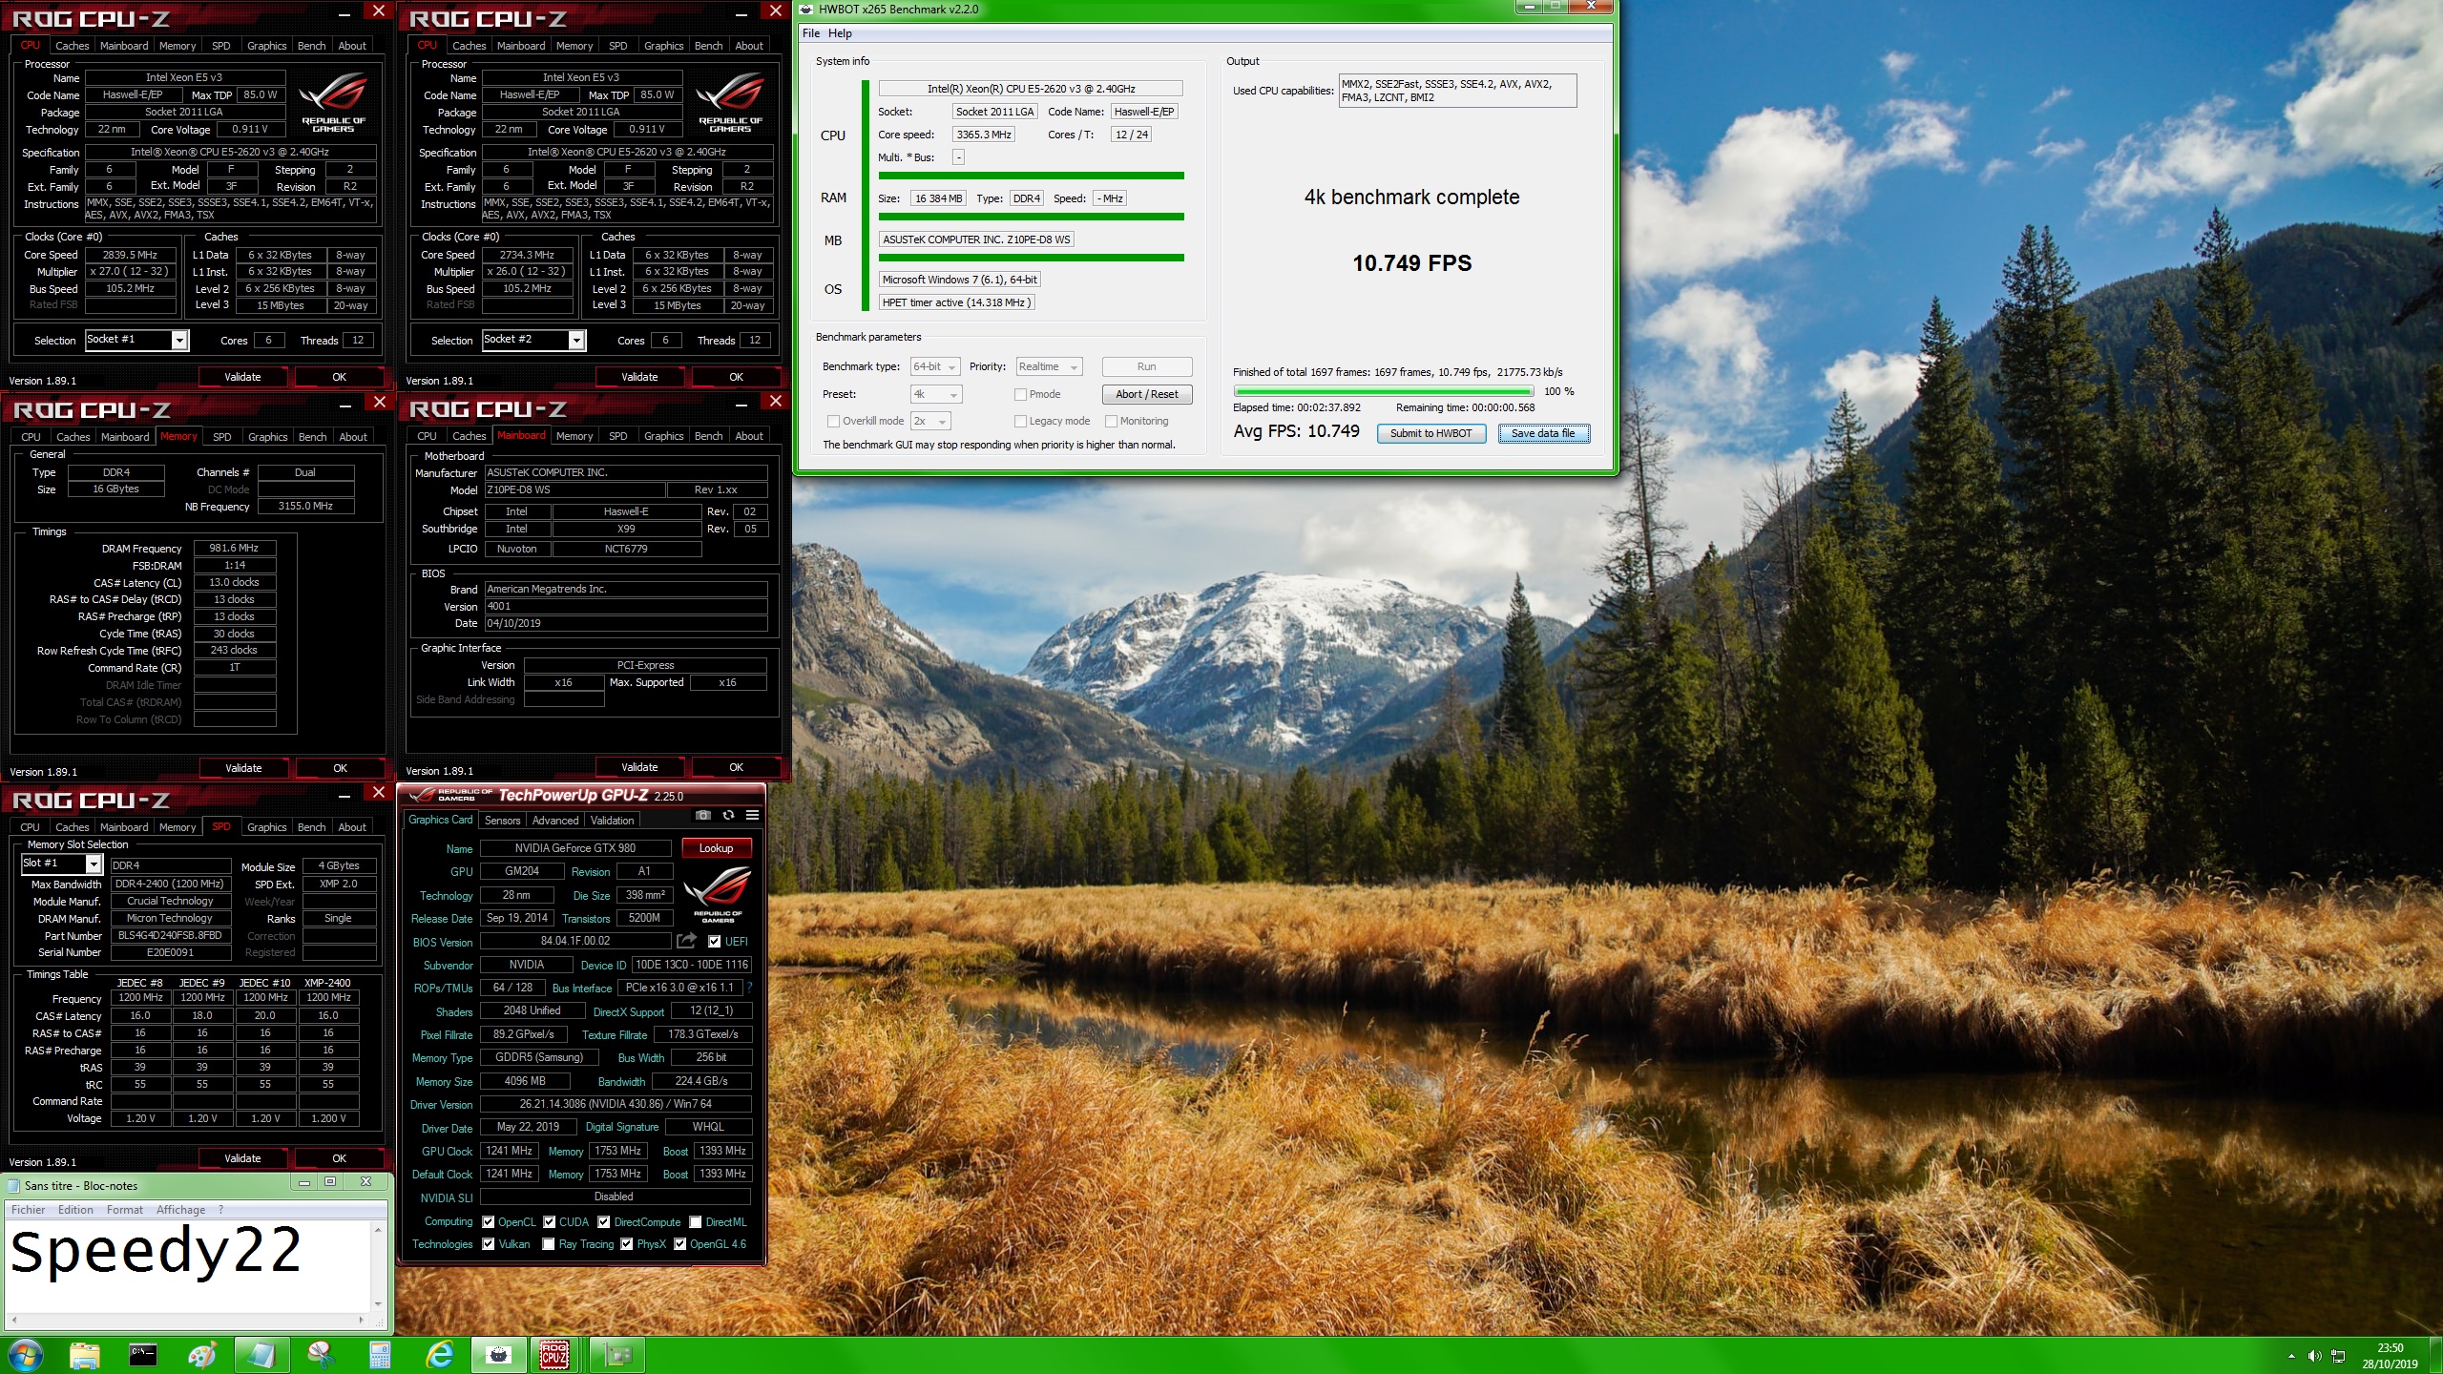Toggle the Vulkan checkbox
2443x1374 pixels.
(489, 1244)
